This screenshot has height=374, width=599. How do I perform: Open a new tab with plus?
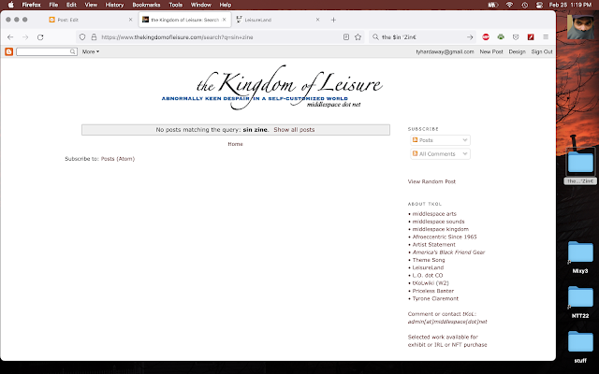pyautogui.click(x=333, y=20)
